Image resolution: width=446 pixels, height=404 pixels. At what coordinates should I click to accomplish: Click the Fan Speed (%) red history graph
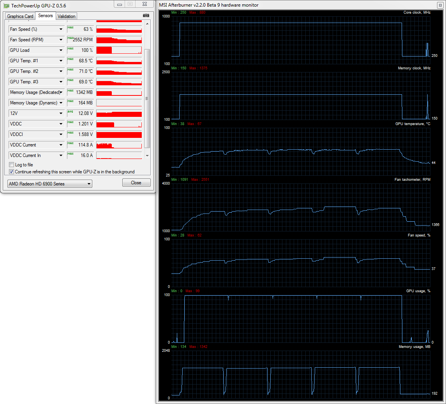(x=119, y=29)
